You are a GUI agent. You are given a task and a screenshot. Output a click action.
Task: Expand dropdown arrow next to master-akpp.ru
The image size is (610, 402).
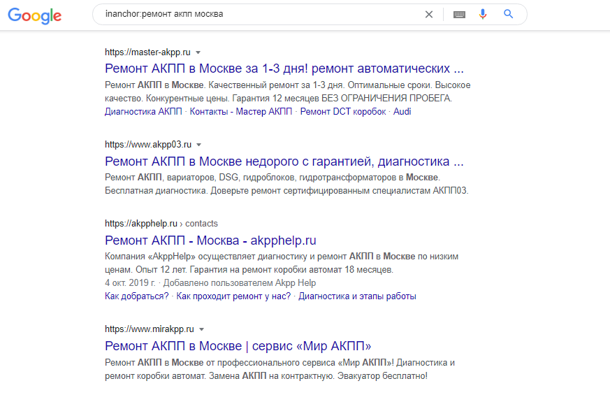198,52
